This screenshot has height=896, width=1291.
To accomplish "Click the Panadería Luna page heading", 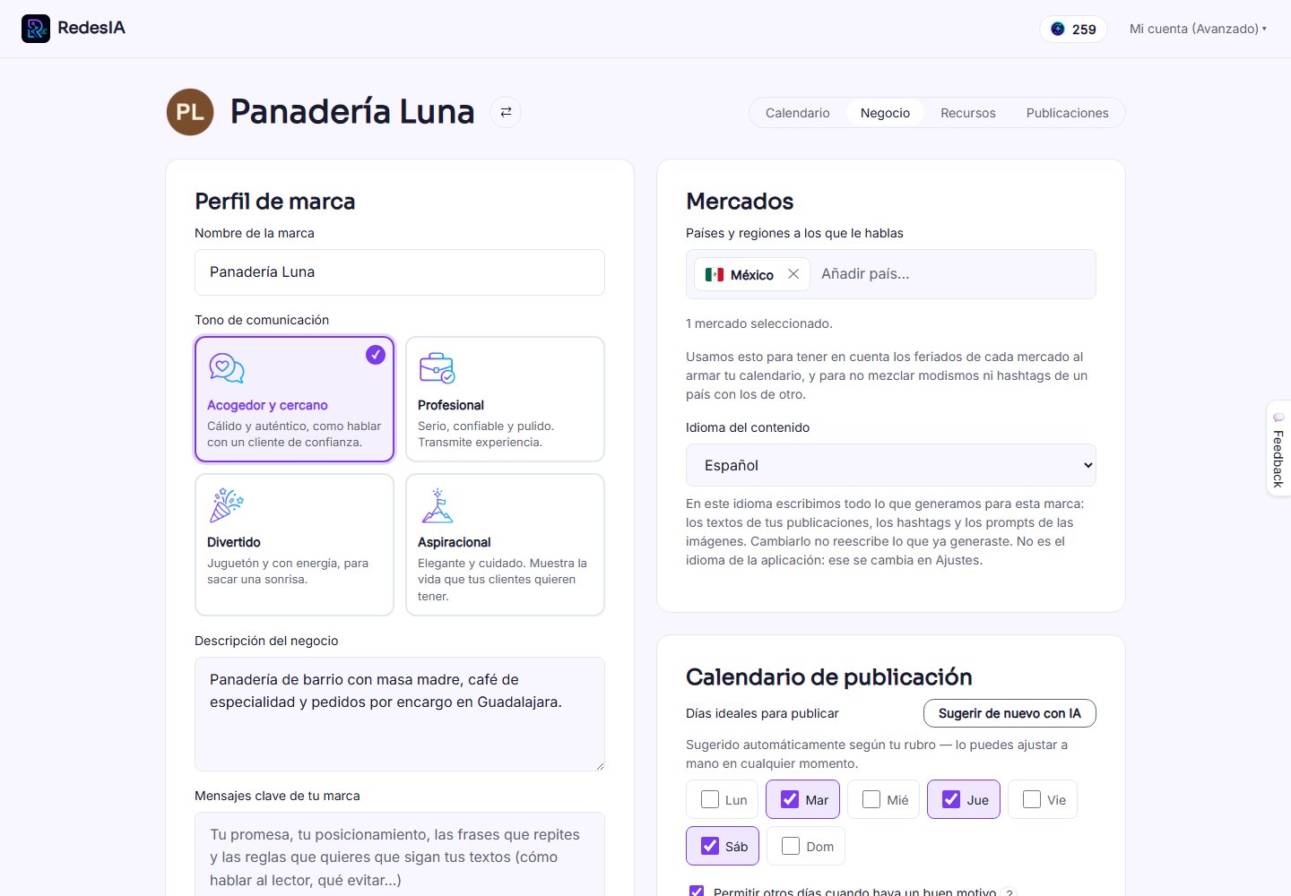I will (x=352, y=112).
